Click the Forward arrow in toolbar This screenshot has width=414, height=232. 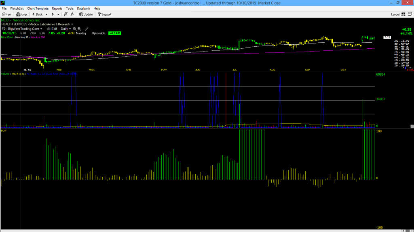[53, 14]
